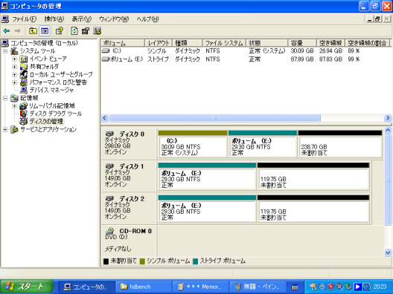Expand the パフォーマンス ログと警告 node
The image size is (393, 294).
(15, 82)
